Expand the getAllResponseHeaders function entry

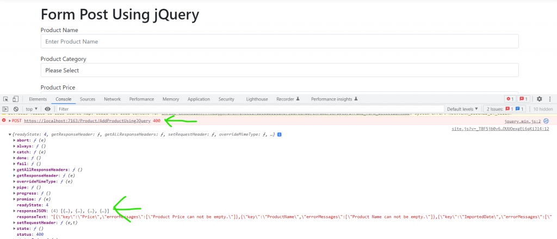[15, 170]
